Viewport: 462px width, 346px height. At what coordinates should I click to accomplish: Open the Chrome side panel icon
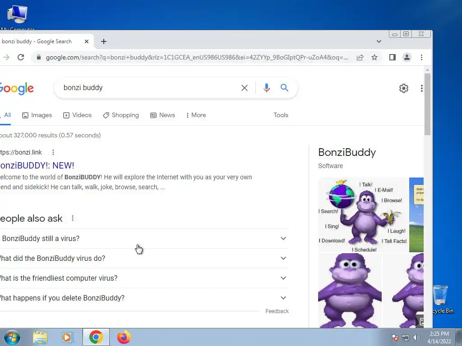pos(392,57)
